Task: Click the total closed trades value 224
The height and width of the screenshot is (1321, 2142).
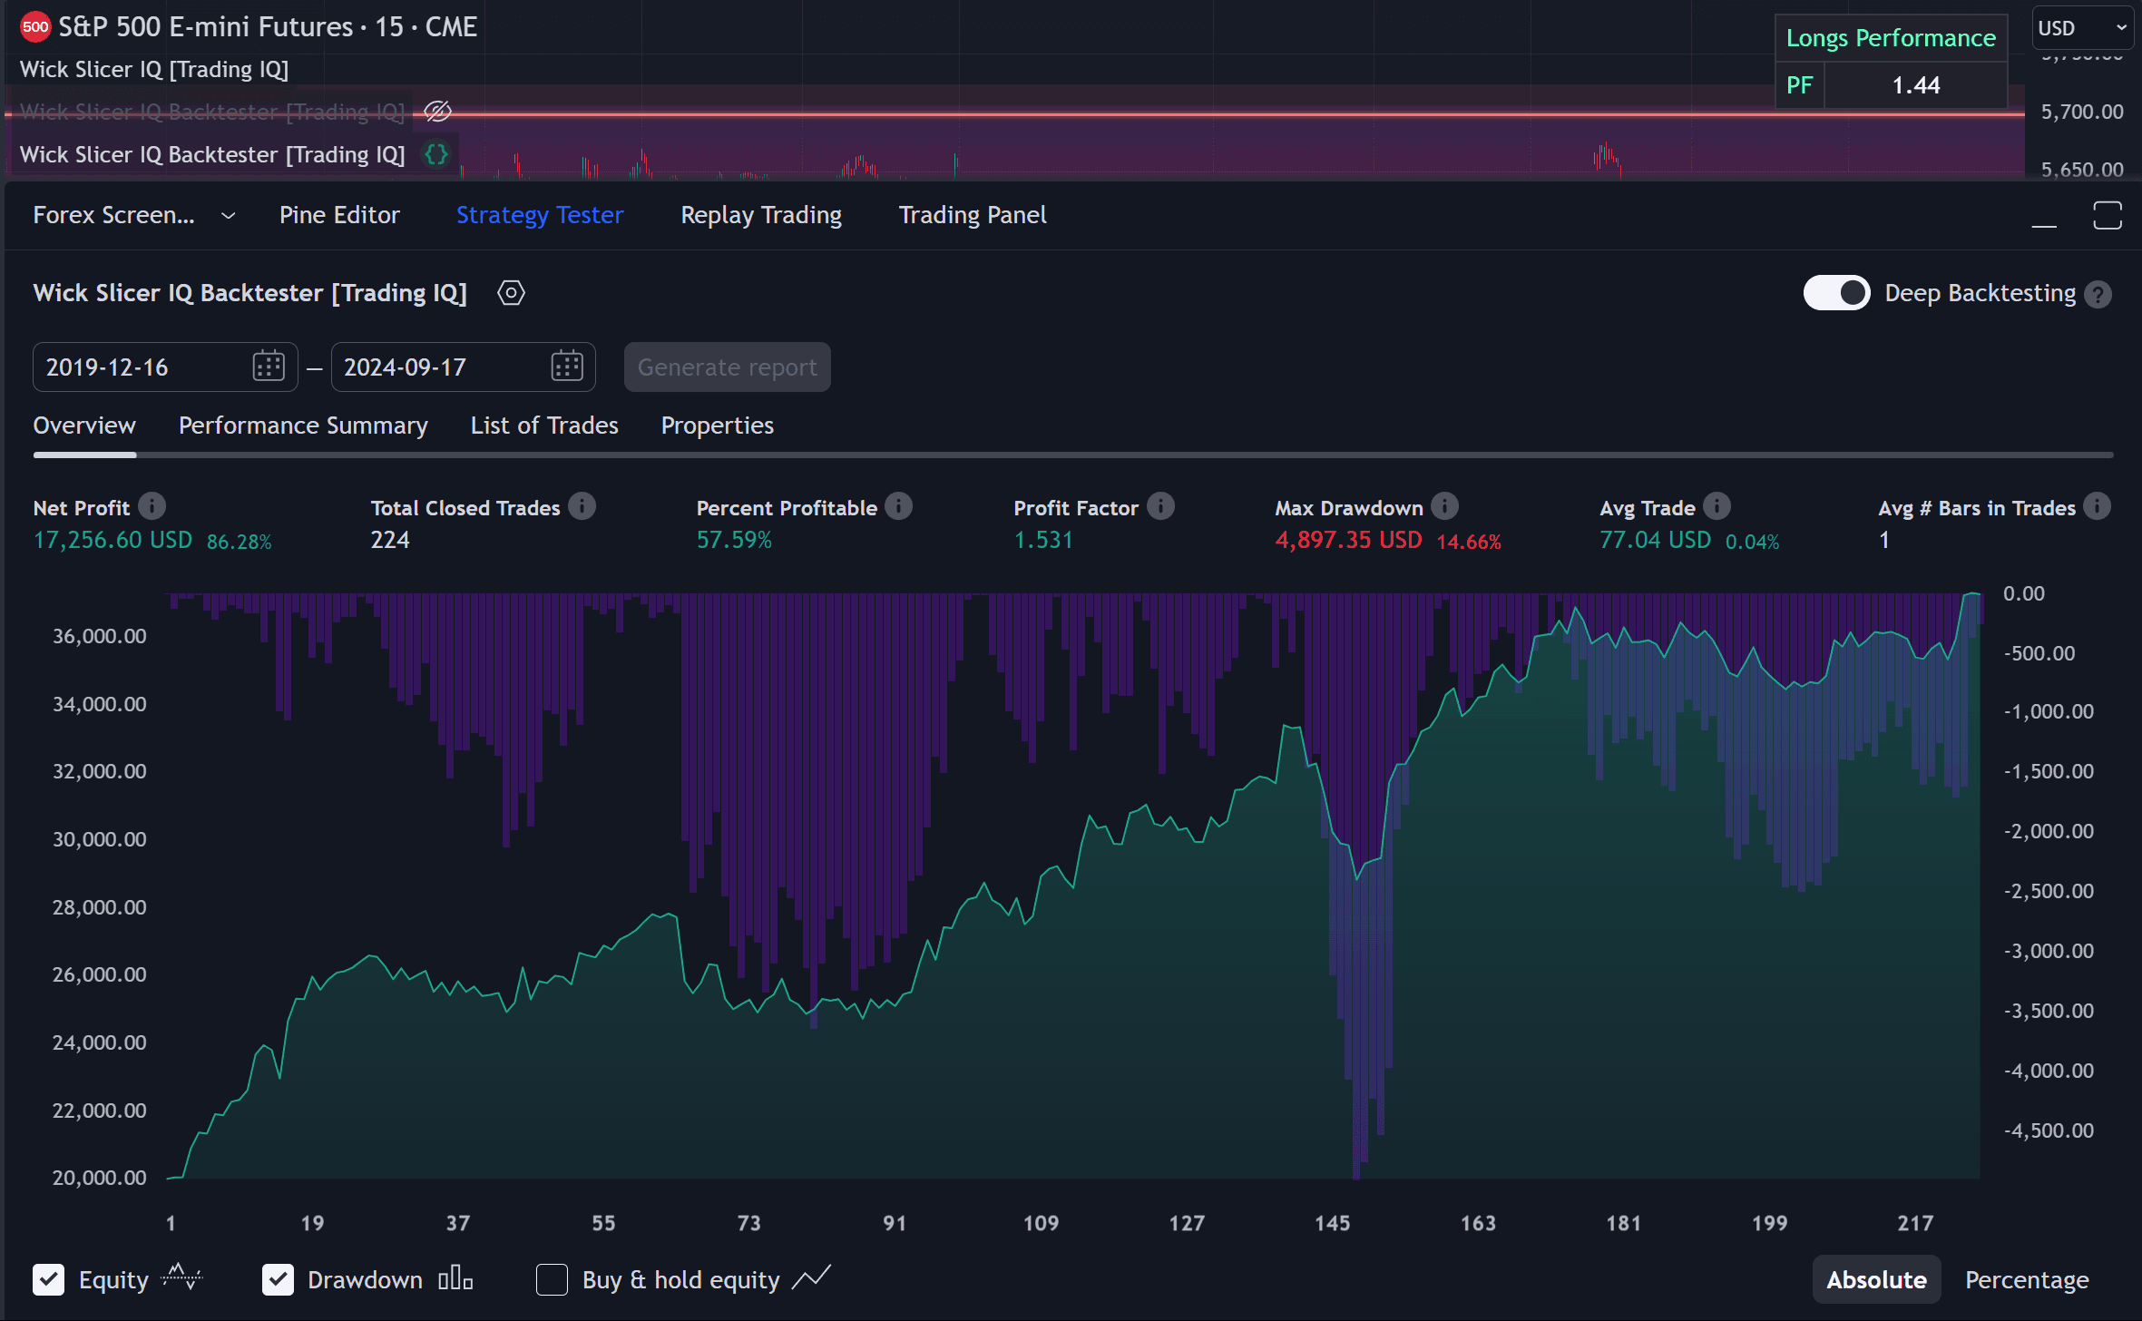Action: (390, 540)
